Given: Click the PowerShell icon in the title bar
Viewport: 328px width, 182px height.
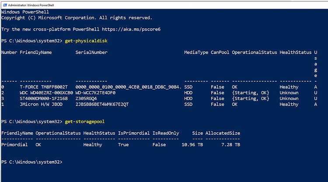Looking at the screenshot, I should (4, 4).
